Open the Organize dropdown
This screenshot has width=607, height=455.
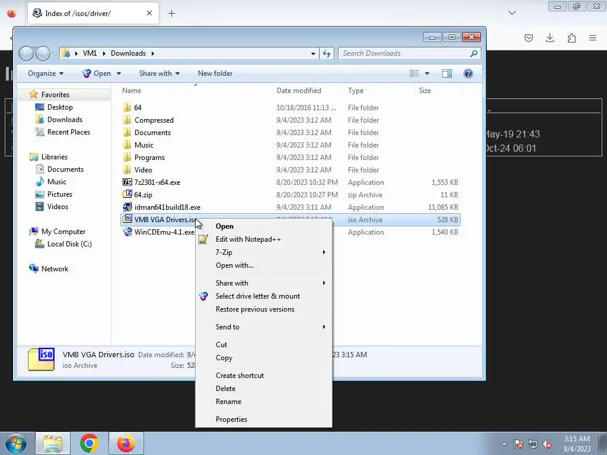tap(46, 73)
